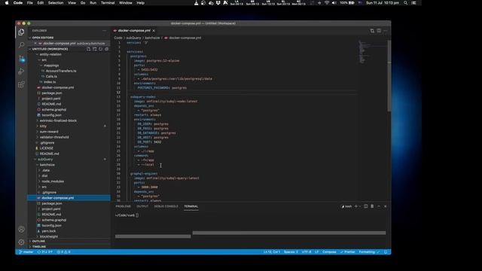Open changes icon in editor title bar

tap(372, 31)
